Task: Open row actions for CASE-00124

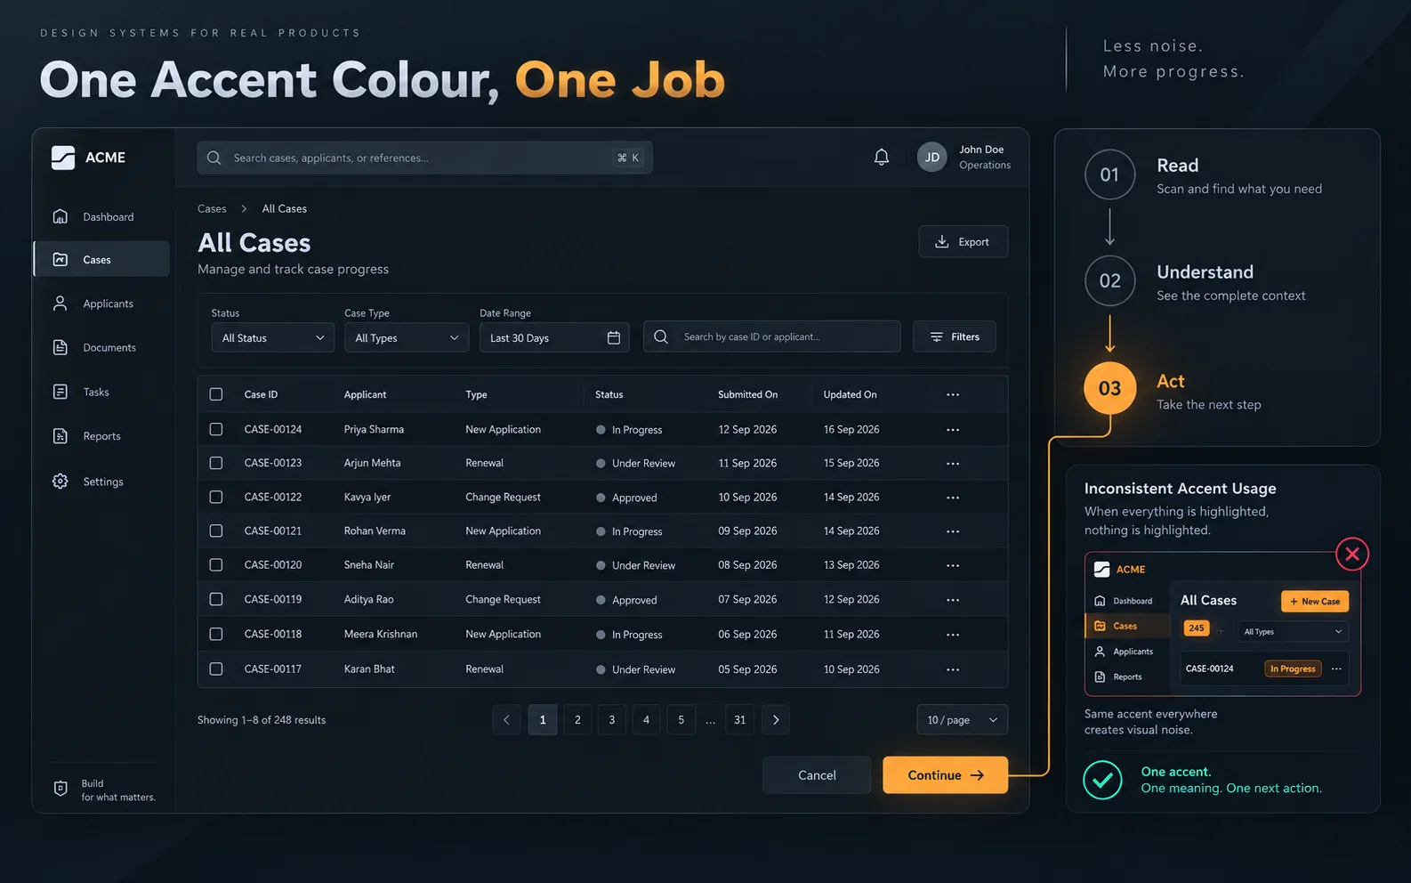Action: tap(953, 430)
